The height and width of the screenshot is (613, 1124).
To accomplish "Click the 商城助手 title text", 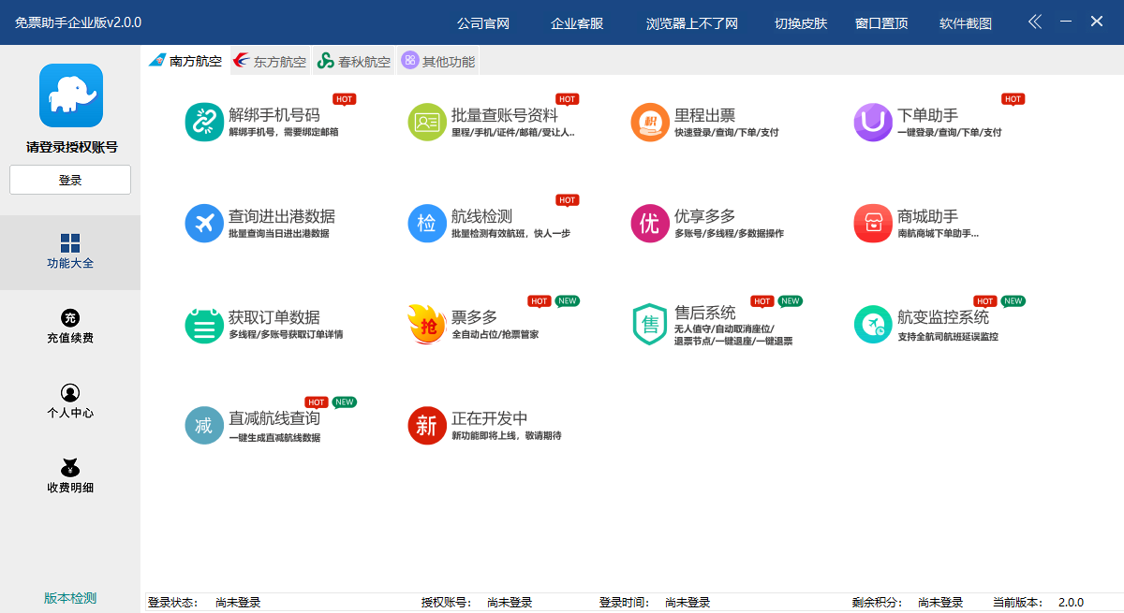I will pyautogui.click(x=927, y=216).
